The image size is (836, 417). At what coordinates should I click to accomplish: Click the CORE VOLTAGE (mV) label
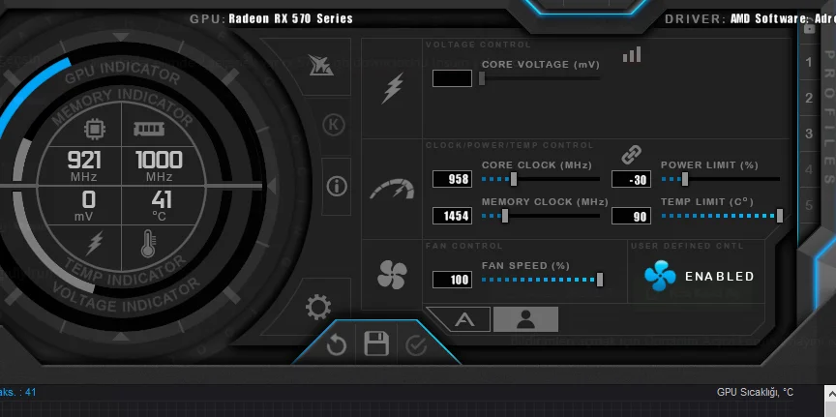point(541,65)
